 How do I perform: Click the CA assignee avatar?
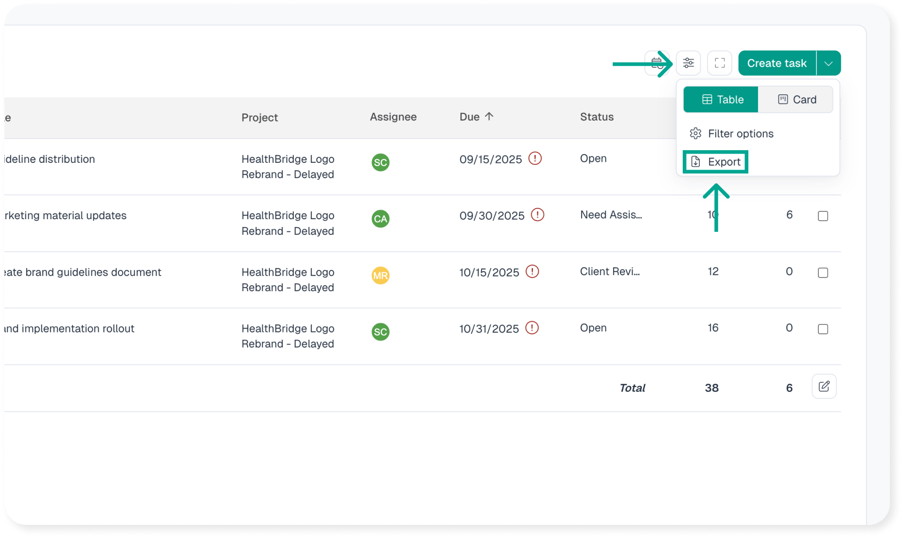tap(380, 219)
